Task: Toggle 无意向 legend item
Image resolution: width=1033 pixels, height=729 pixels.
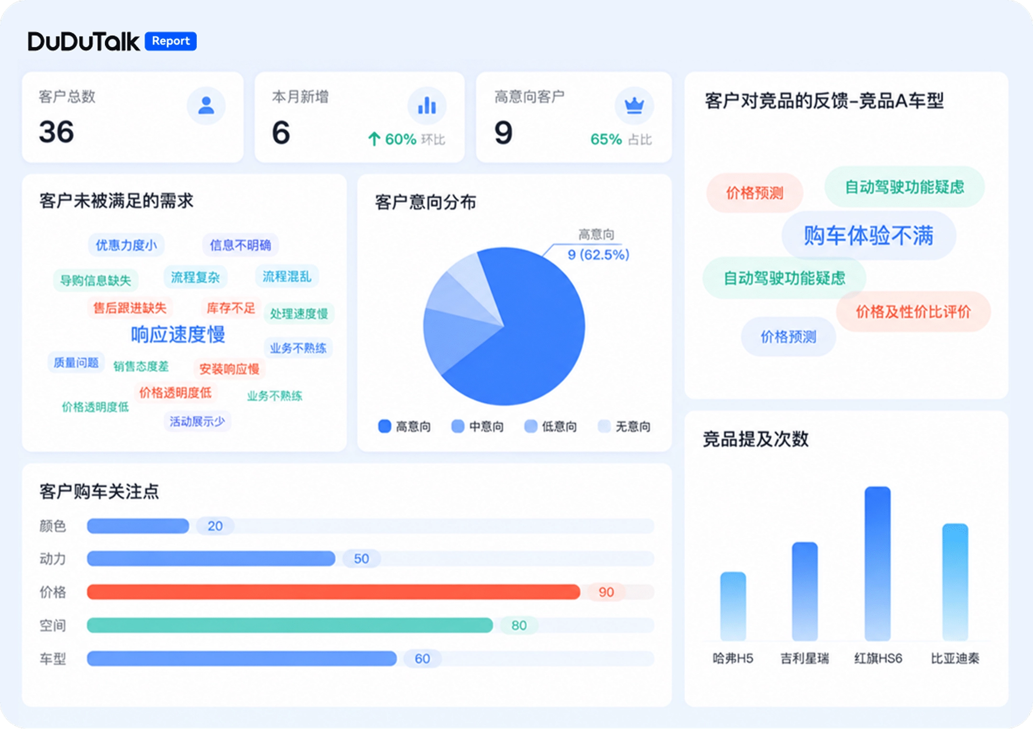Action: click(x=625, y=426)
